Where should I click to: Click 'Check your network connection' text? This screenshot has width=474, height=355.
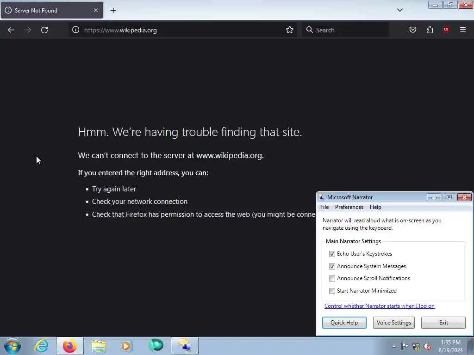tap(140, 202)
